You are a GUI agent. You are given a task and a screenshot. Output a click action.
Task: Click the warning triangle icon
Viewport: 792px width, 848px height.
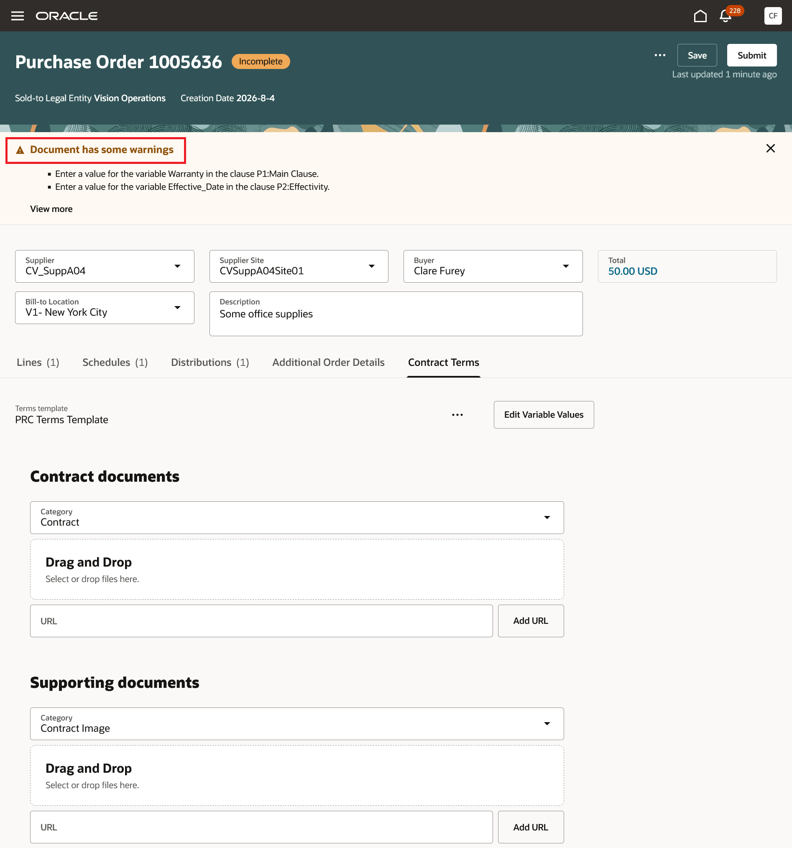[20, 150]
